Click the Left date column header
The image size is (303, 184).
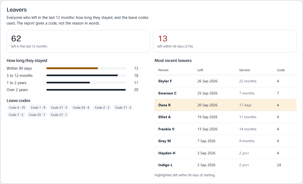point(200,70)
